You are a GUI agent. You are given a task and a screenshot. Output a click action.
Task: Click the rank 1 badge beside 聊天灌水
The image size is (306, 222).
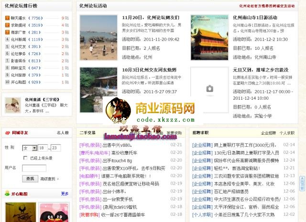click(x=7, y=18)
